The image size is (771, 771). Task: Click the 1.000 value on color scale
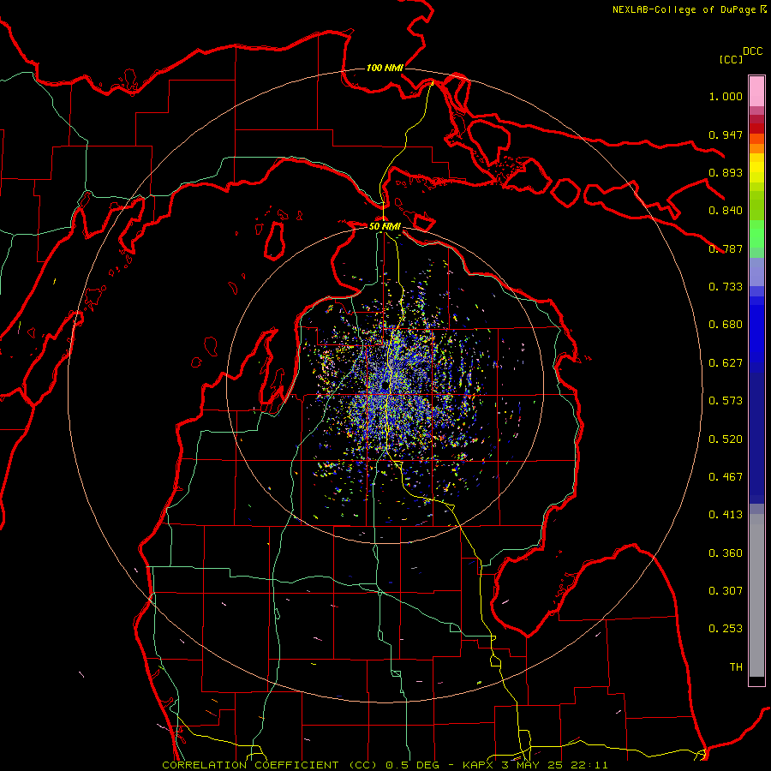click(x=726, y=96)
